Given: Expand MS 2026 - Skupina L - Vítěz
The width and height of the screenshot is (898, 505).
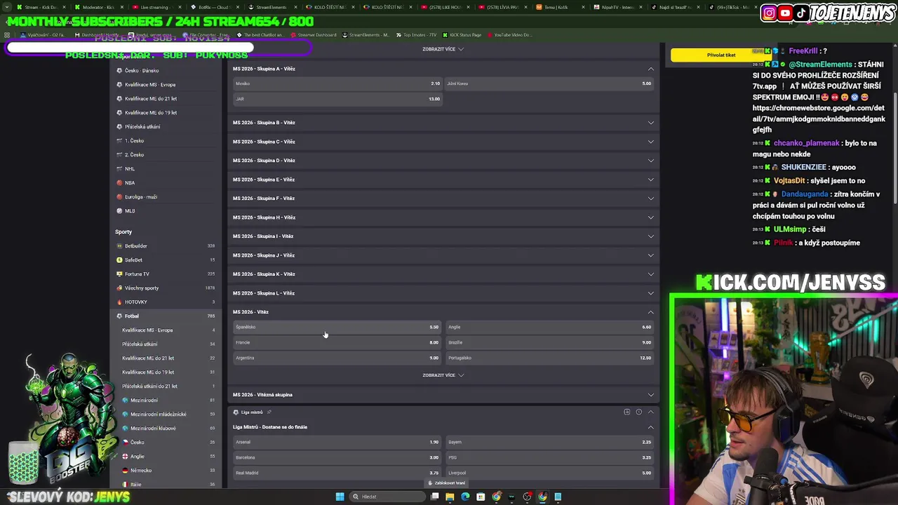Looking at the screenshot, I should 651,293.
